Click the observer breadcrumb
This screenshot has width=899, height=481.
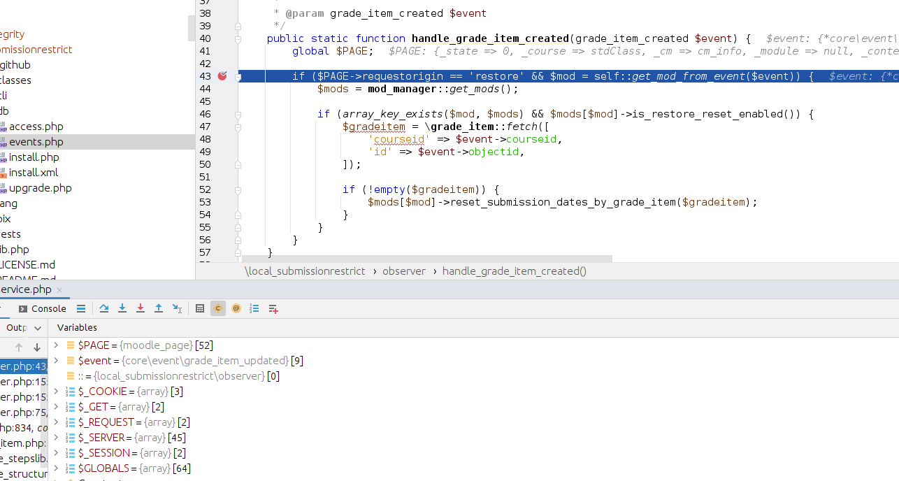tap(404, 271)
